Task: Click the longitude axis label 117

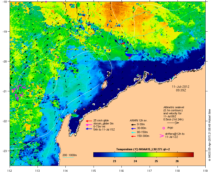Action: pos(149,171)
